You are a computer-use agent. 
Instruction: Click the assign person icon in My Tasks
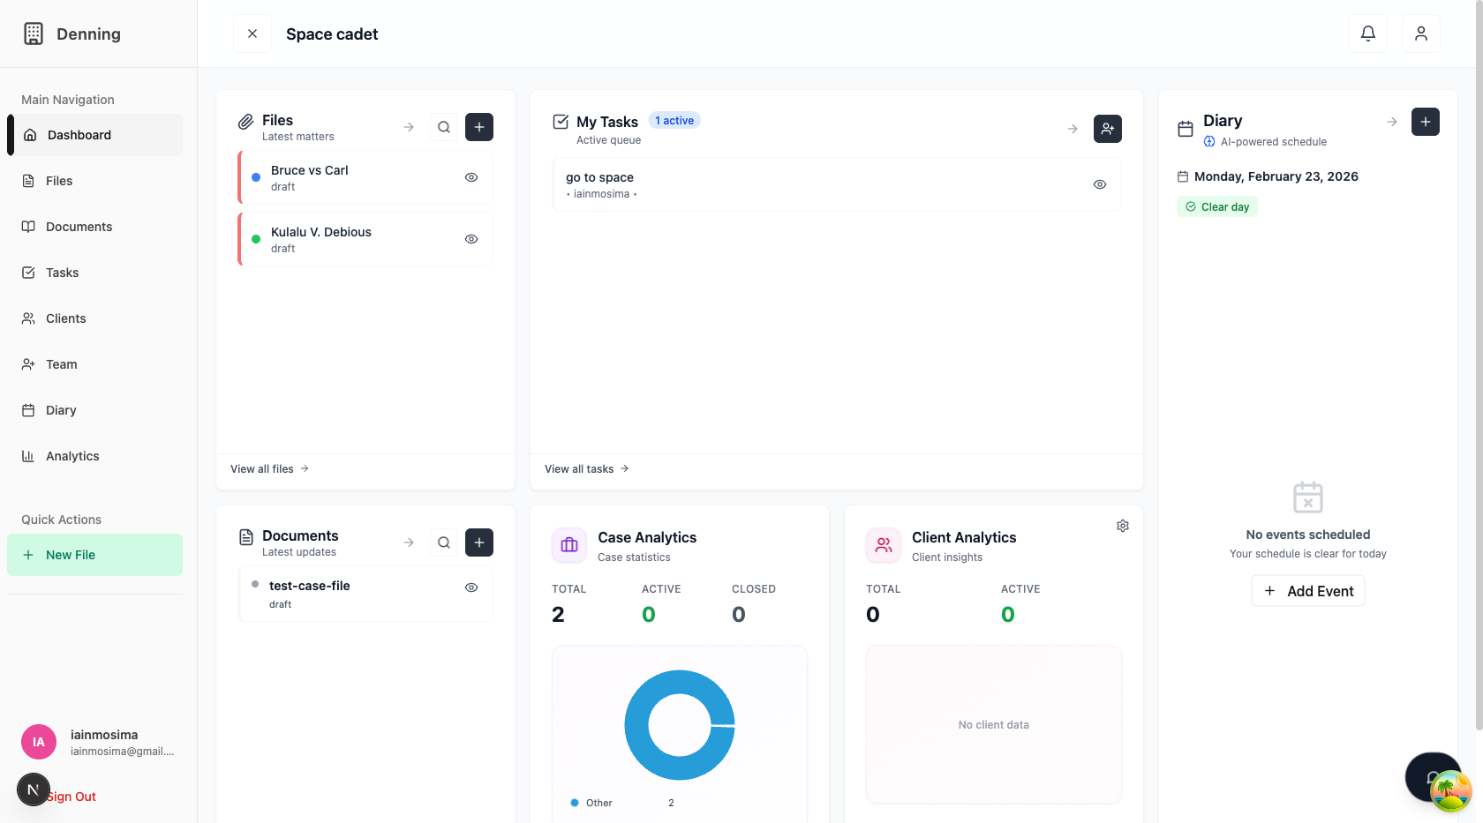click(x=1108, y=129)
